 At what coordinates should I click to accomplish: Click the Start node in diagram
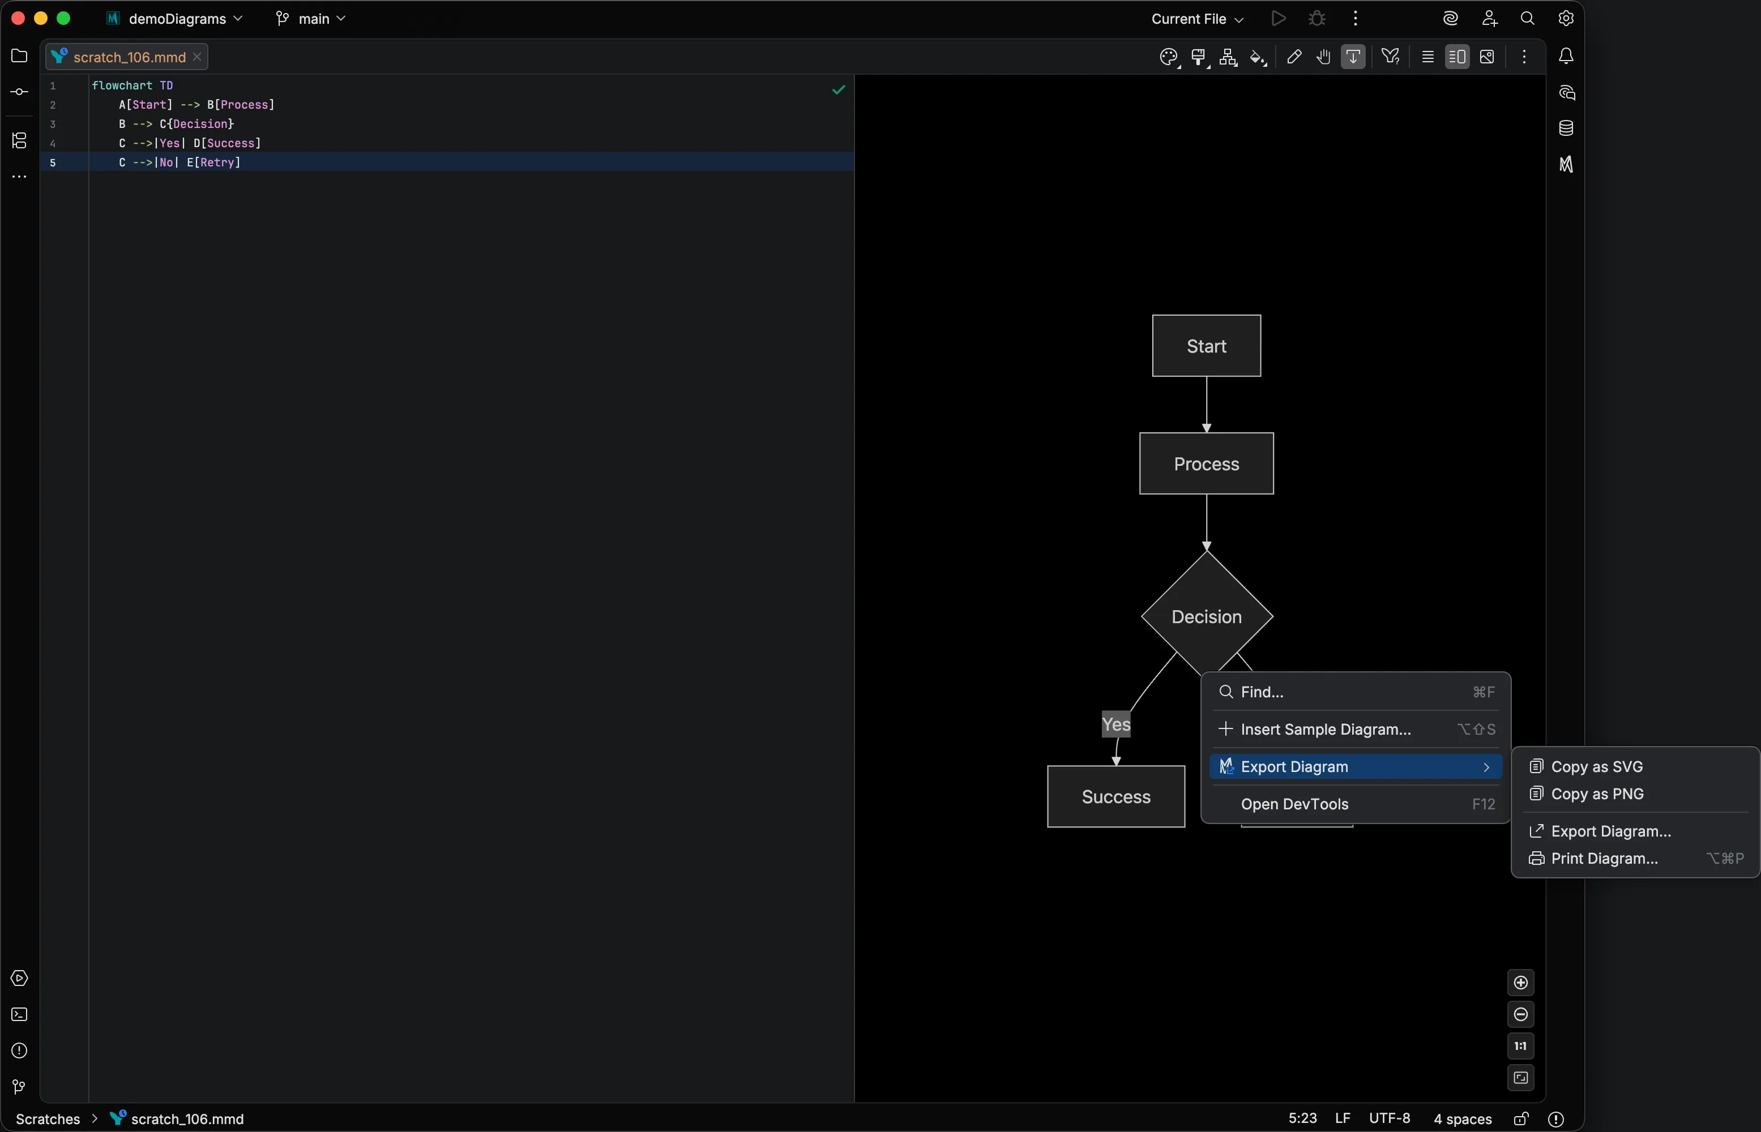[1207, 346]
